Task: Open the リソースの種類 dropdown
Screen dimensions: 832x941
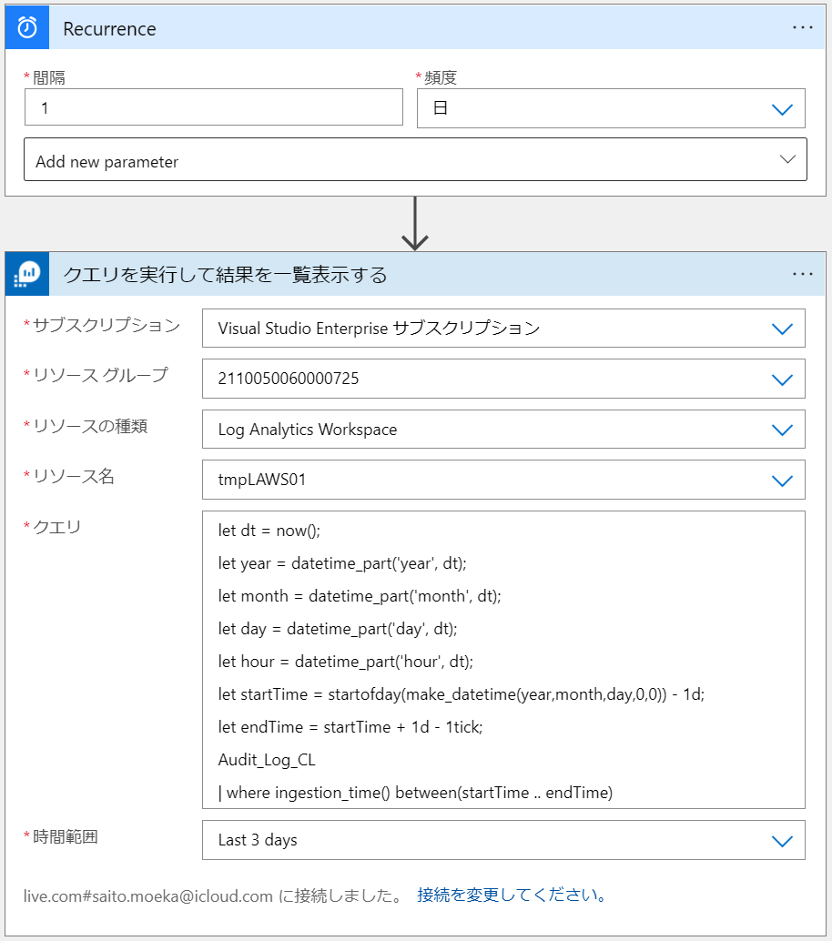Action: coord(503,429)
